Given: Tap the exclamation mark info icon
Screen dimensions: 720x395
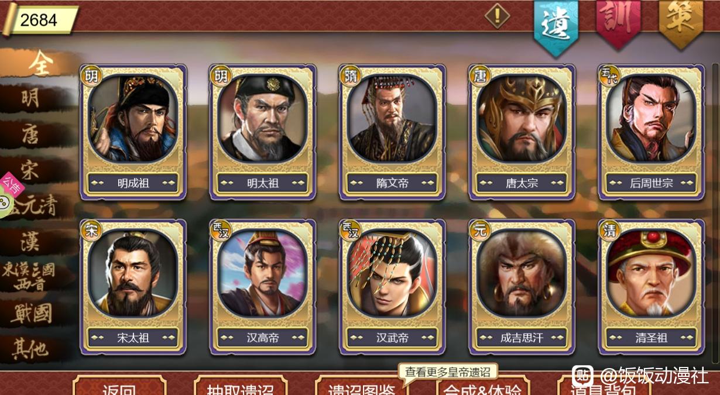Looking at the screenshot, I should pyautogui.click(x=497, y=16).
